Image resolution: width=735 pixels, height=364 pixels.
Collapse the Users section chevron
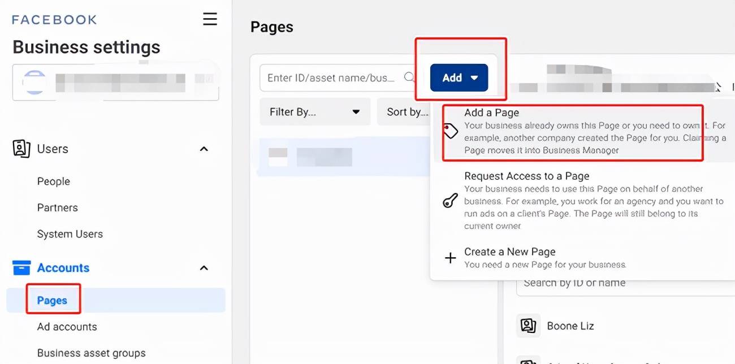tap(204, 149)
